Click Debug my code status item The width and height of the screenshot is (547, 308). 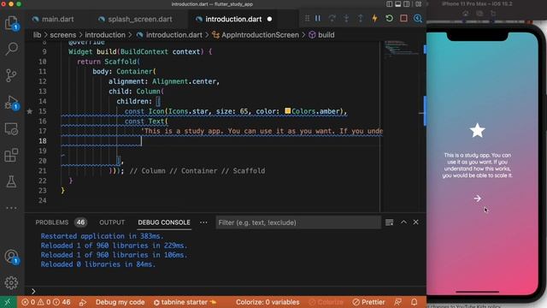click(120, 302)
